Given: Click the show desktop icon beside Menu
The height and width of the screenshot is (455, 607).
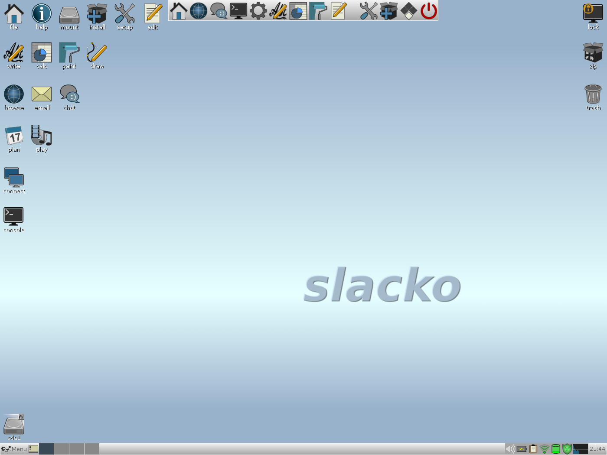Looking at the screenshot, I should coord(33,449).
